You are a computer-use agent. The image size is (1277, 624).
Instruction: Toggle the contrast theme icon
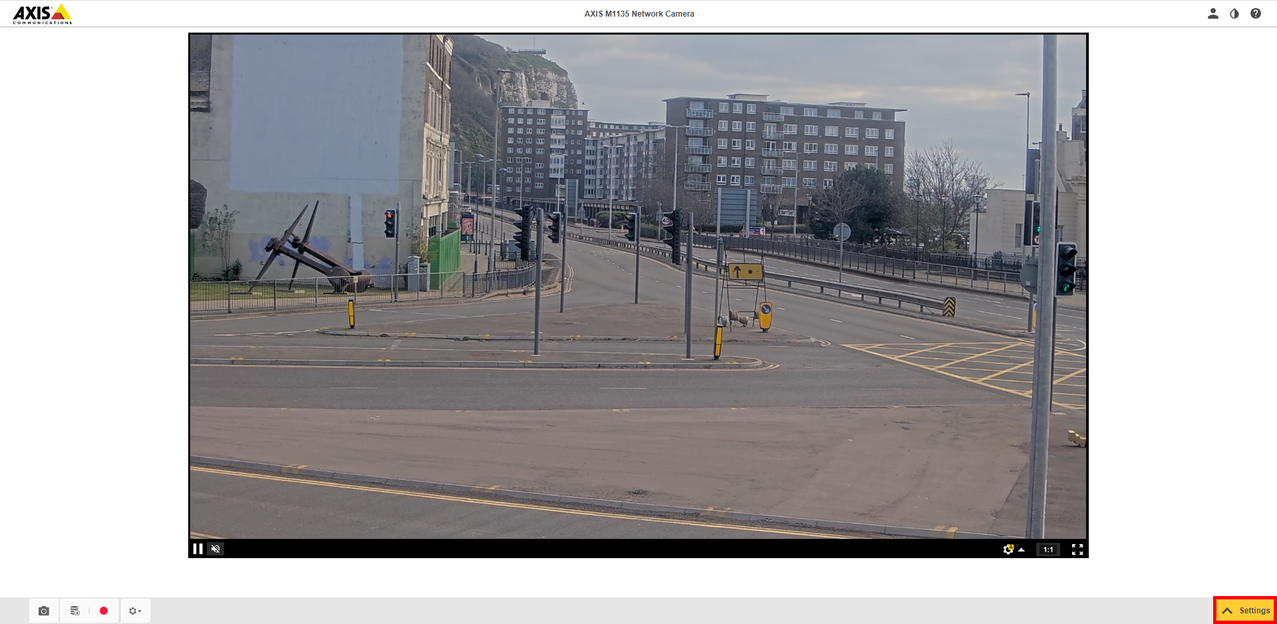[1234, 13]
